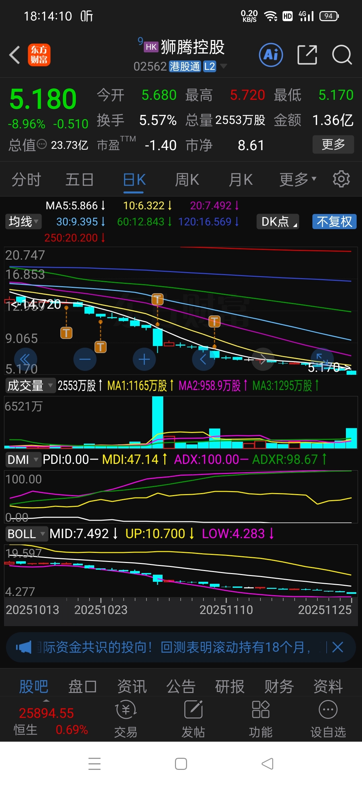Viewport: 362px width, 786px height.
Task: Zoom out chart with minus button
Action: tap(85, 359)
